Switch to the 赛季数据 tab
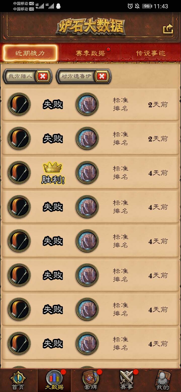 [x=90, y=53]
